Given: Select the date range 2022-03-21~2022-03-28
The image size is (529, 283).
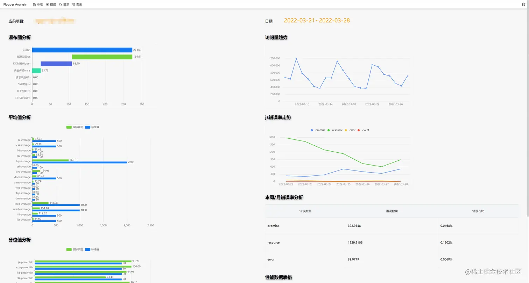Looking at the screenshot, I should click(317, 20).
